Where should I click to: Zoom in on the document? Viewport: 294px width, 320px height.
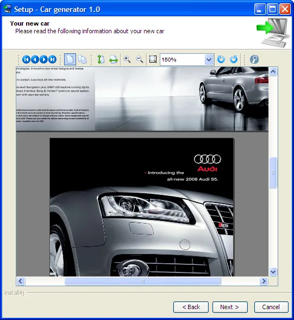tap(127, 60)
